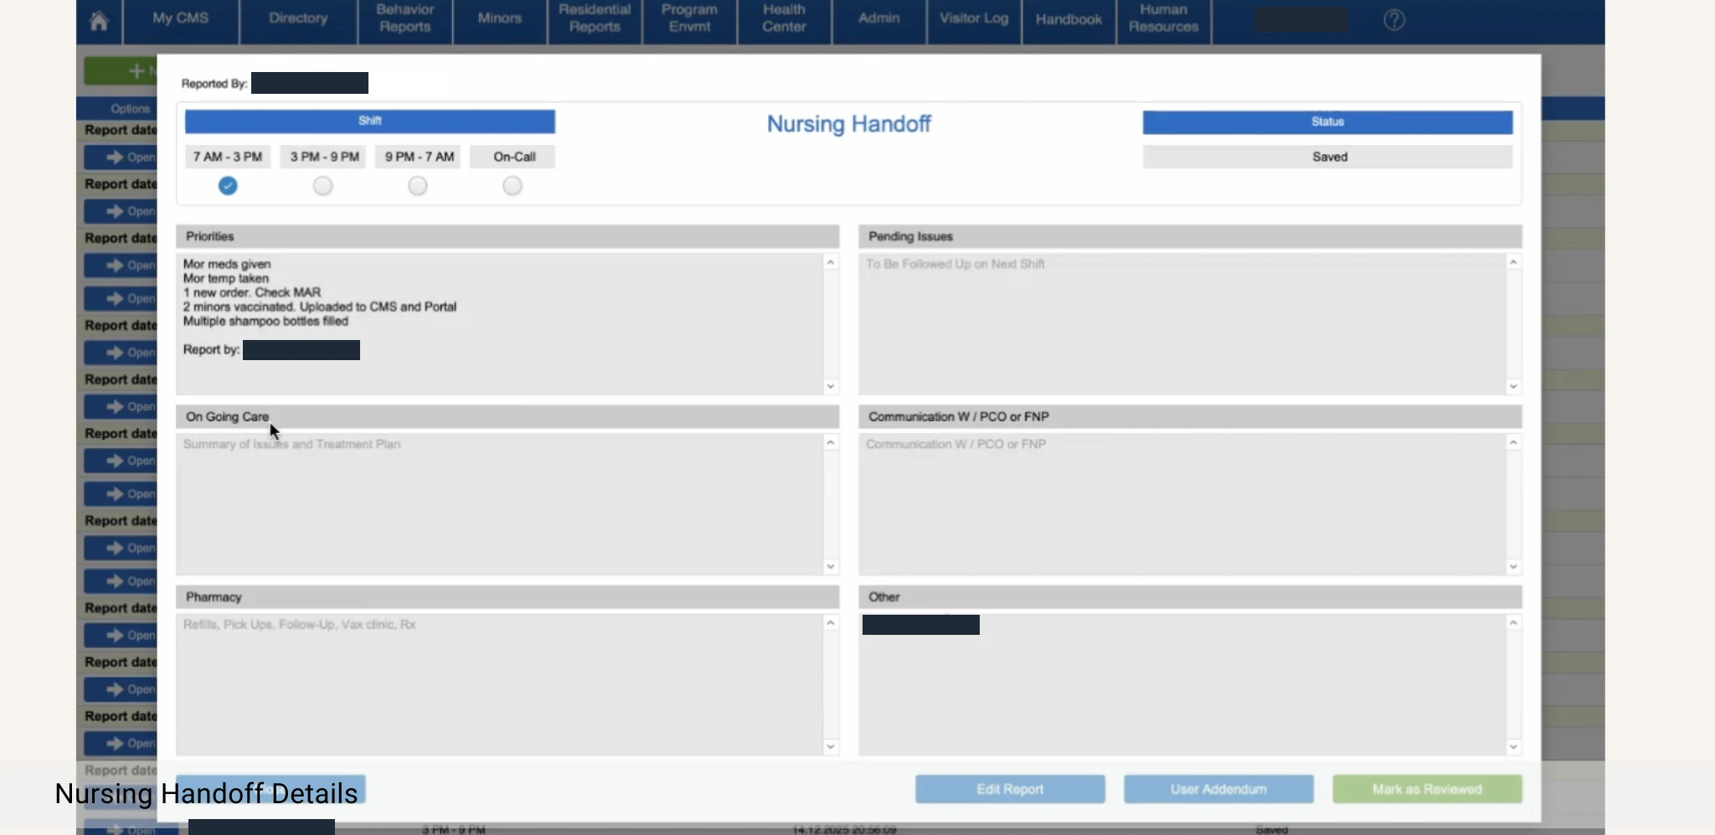Click into the Communication W / PCO or FNP field

click(x=1182, y=504)
